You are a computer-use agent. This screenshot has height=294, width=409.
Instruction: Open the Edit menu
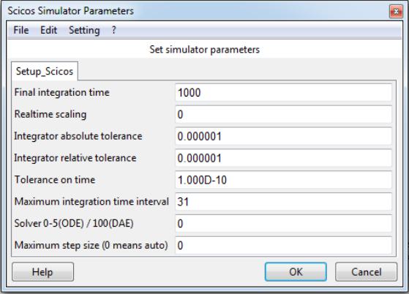click(x=48, y=30)
